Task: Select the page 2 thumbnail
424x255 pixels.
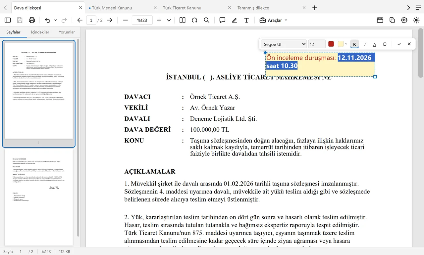Action: 39,197
